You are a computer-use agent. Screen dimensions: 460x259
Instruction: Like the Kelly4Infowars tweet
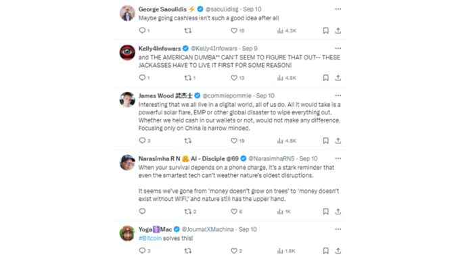tap(234, 78)
